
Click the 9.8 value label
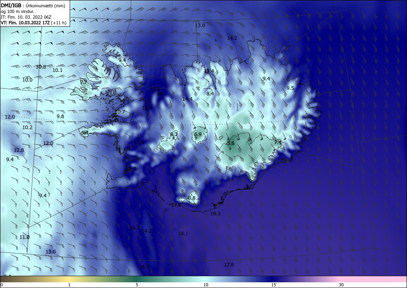pyautogui.click(x=60, y=117)
